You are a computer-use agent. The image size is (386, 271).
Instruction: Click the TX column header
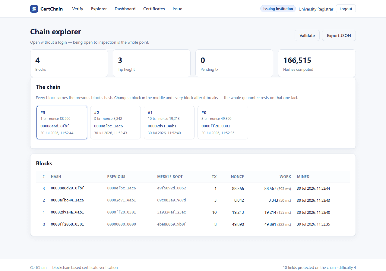[214, 177]
